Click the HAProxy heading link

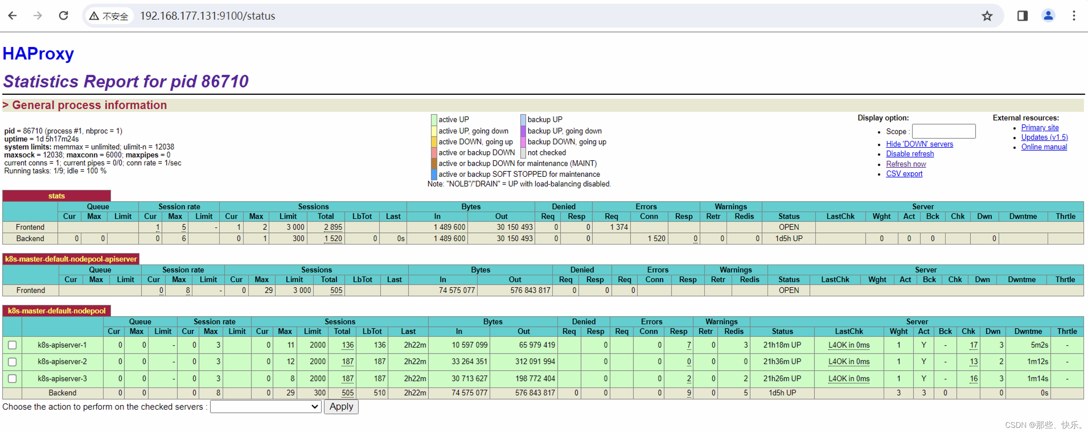(38, 54)
